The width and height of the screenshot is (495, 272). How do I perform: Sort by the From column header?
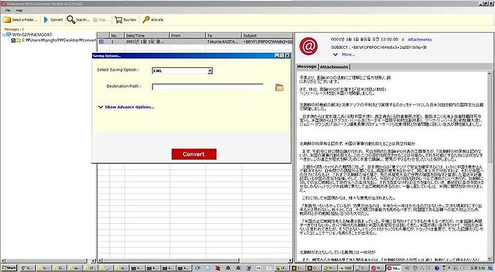[x=188, y=35]
